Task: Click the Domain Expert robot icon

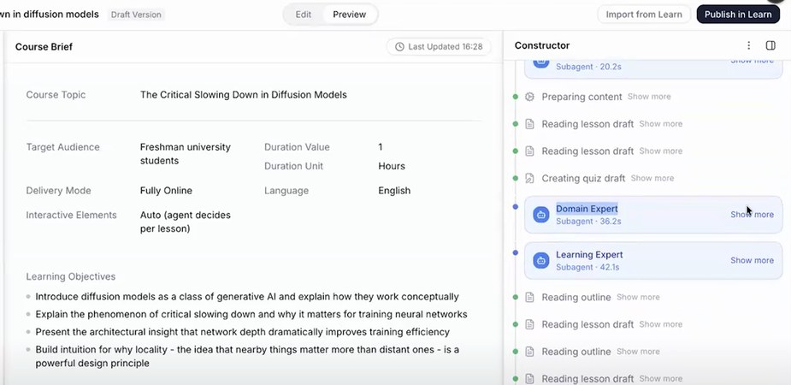Action: click(x=540, y=215)
